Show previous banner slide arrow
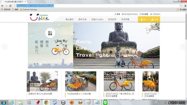The width and height of the screenshot is (187, 105). tap(5, 47)
